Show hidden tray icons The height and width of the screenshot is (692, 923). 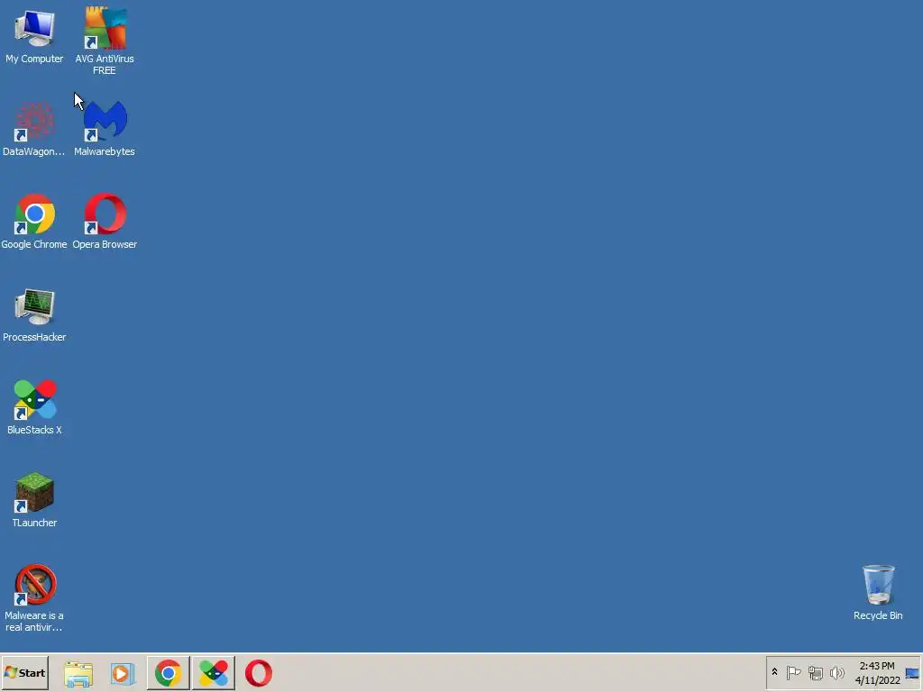tap(774, 672)
